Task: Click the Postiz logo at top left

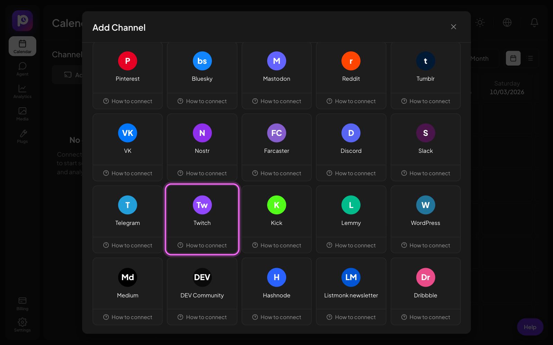Action: (x=22, y=21)
